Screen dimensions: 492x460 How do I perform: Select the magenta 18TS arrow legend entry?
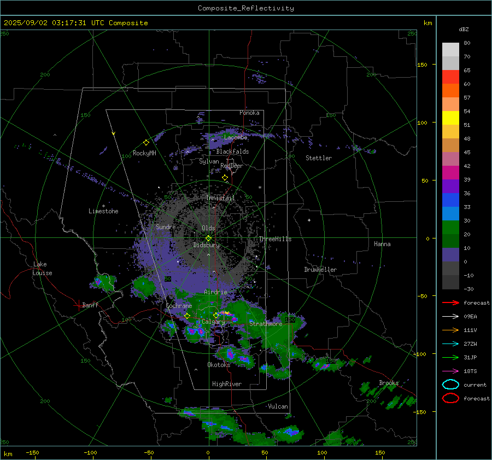[450, 371]
